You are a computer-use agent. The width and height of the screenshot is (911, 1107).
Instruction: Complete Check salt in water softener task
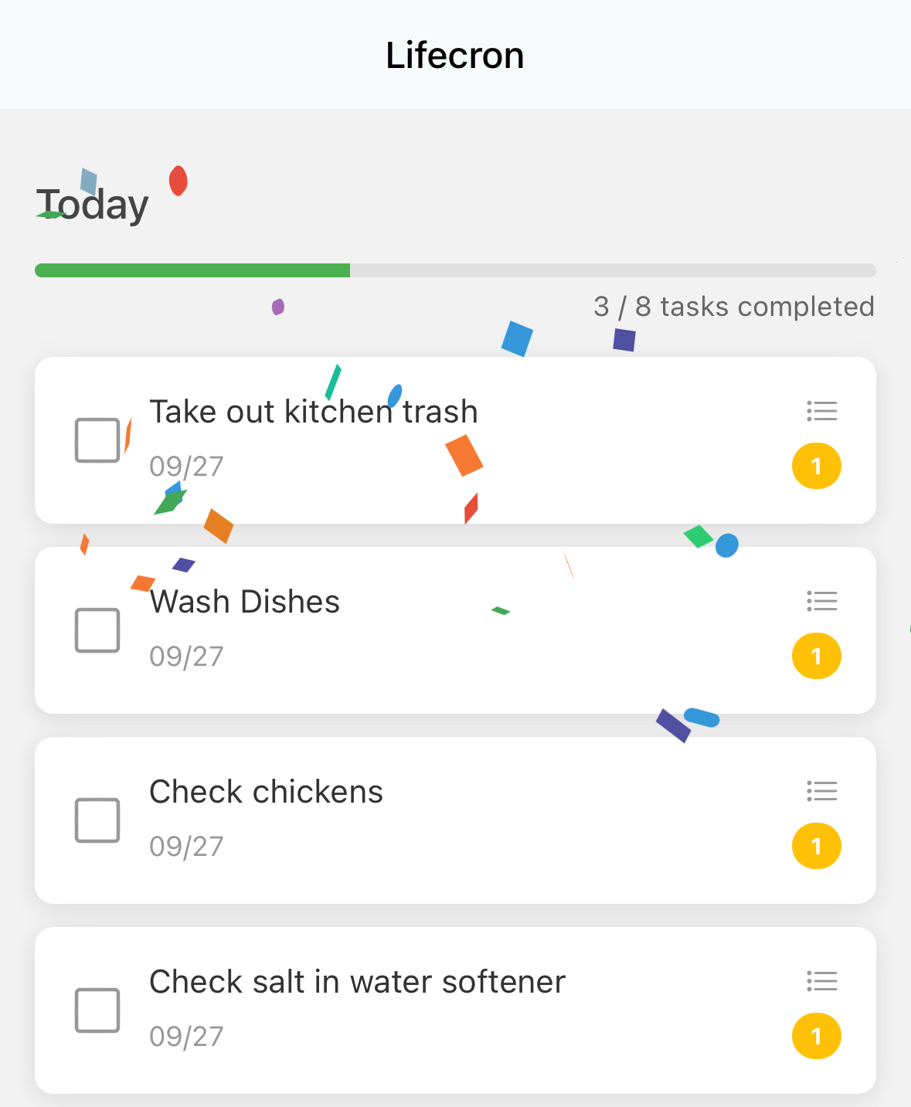97,1010
